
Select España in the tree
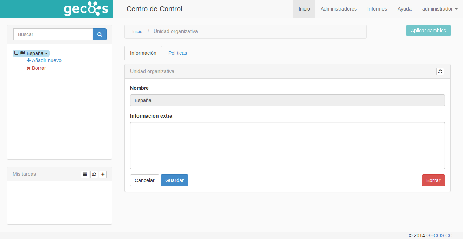35,53
